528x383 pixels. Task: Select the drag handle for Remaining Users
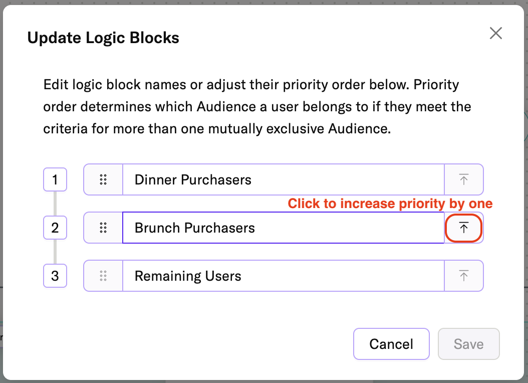click(x=103, y=276)
